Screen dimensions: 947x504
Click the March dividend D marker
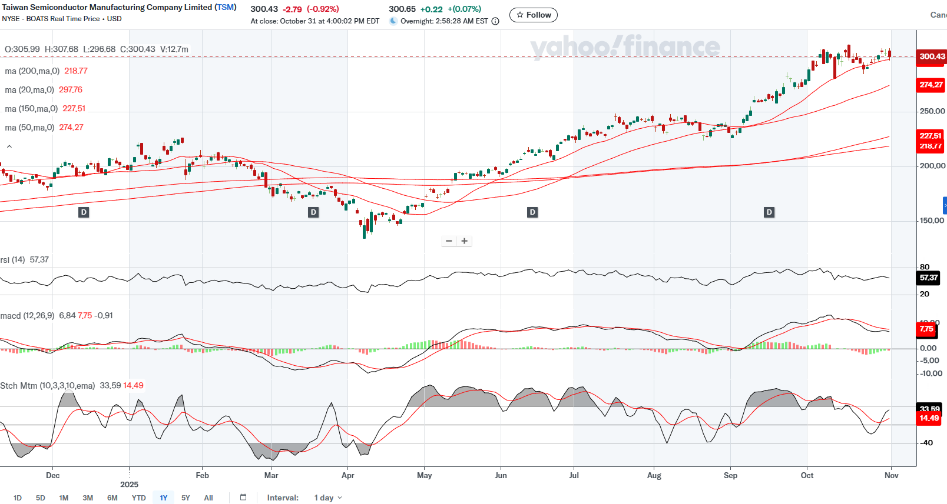tap(313, 212)
